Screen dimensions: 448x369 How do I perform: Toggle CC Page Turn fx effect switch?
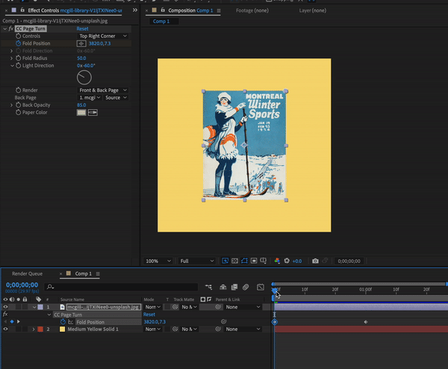11,28
